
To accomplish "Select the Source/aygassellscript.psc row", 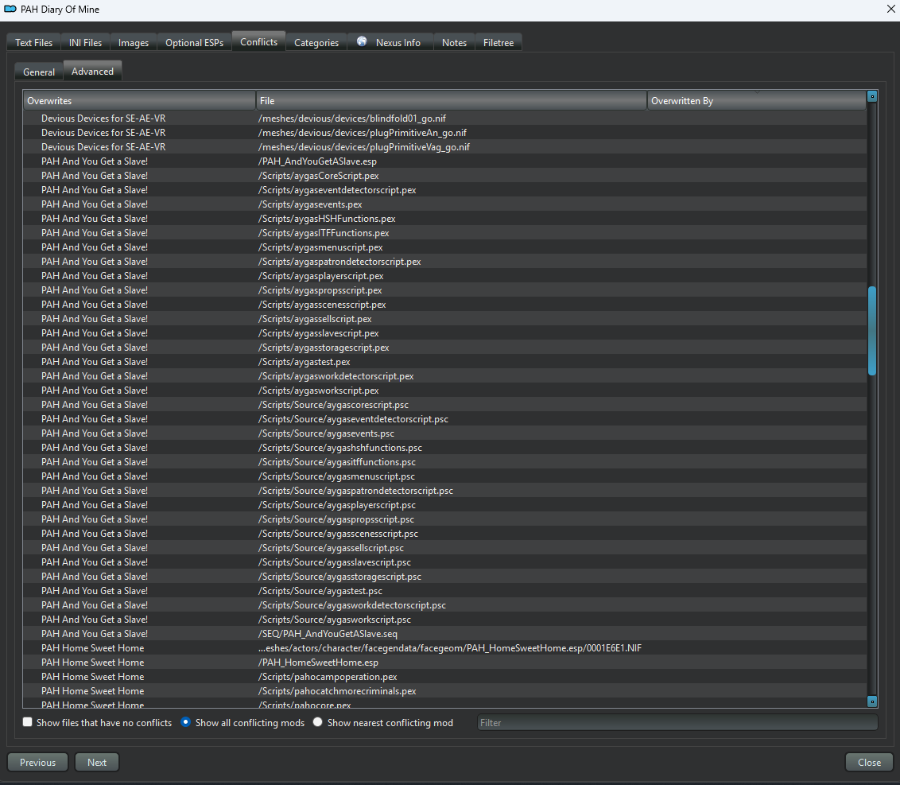I will (x=445, y=548).
